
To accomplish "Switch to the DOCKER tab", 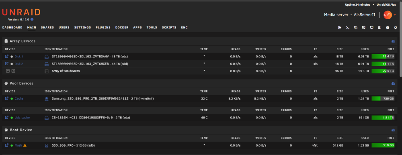I will coord(122,27).
